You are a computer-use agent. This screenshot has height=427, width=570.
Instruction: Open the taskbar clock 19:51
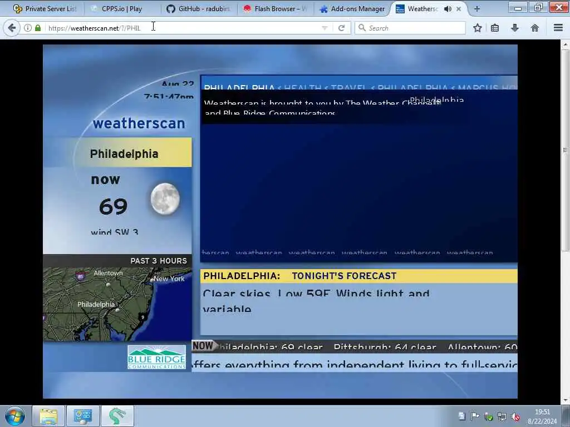tap(542, 416)
